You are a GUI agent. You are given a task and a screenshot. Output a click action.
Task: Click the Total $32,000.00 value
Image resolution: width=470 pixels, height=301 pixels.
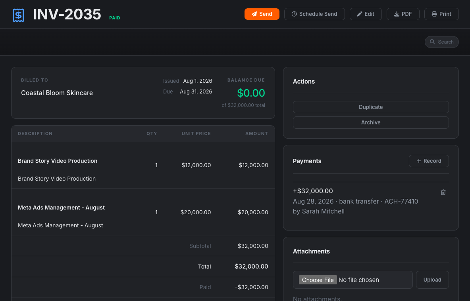tap(252, 266)
